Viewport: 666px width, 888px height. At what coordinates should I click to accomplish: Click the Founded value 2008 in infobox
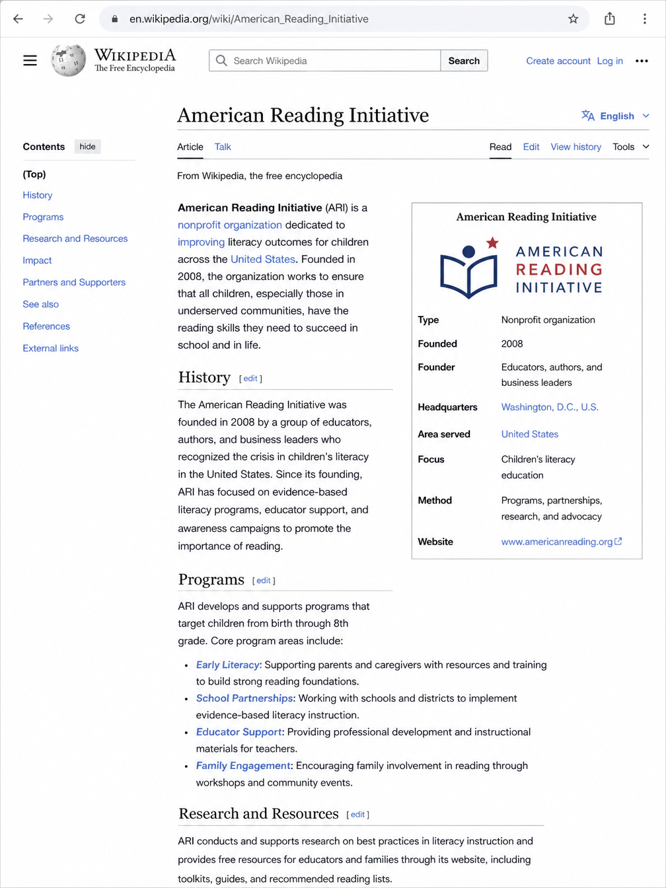pyautogui.click(x=512, y=344)
